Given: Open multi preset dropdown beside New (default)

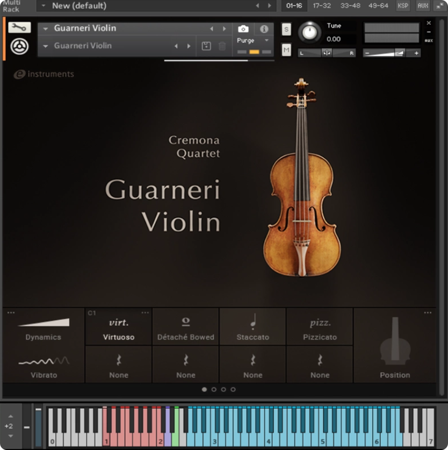Looking at the screenshot, I should point(44,5).
